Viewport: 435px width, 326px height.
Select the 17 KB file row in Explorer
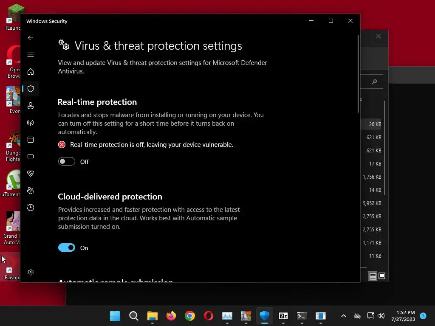(x=372, y=164)
